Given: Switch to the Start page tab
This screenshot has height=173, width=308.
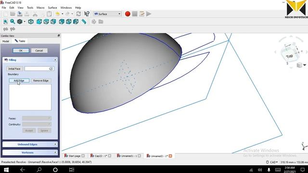Looking at the screenshot, I should (74, 156).
